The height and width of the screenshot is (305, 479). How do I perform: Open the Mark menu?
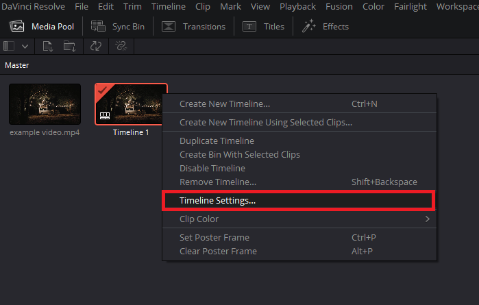pyautogui.click(x=231, y=6)
